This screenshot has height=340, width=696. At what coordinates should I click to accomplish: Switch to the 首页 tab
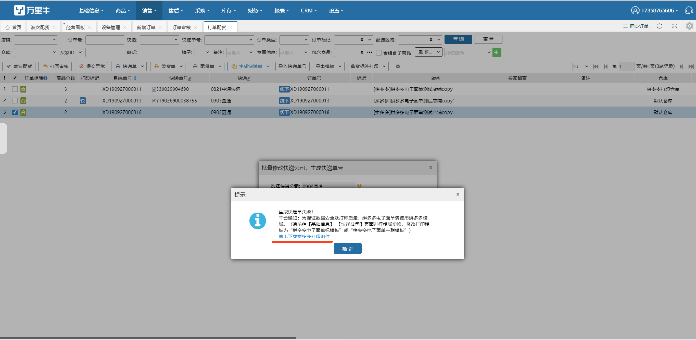click(14, 27)
